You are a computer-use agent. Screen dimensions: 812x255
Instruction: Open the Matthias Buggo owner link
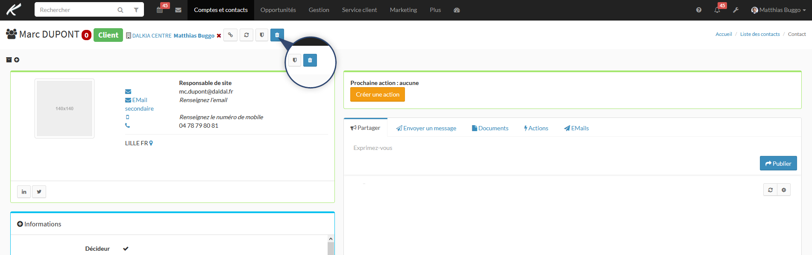click(194, 35)
